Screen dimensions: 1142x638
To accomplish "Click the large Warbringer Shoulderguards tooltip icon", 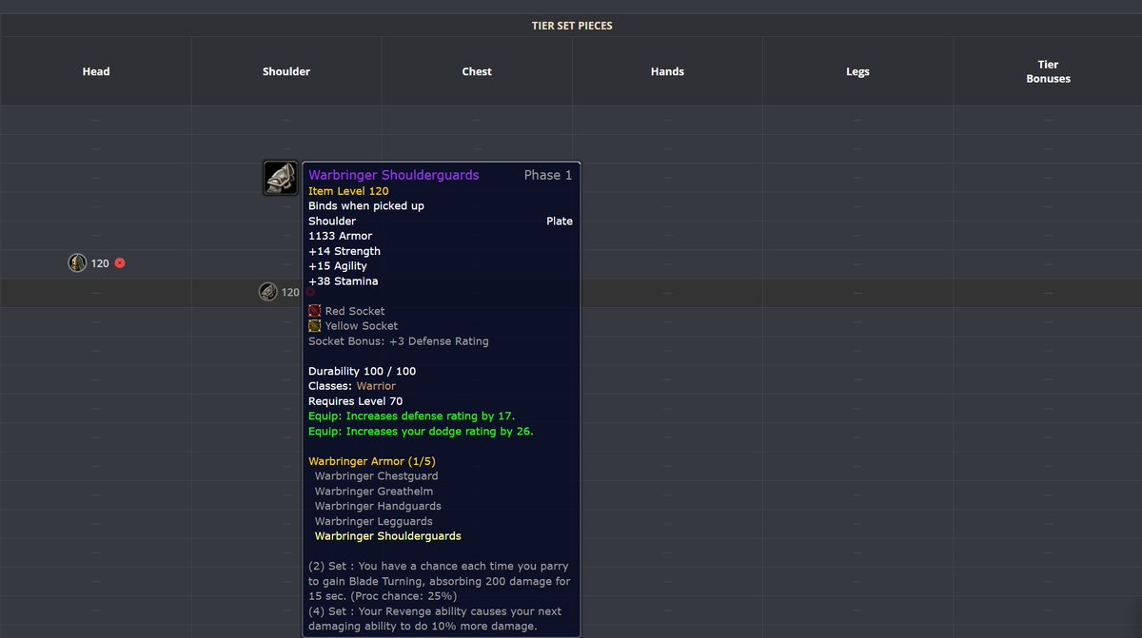I will click(281, 178).
